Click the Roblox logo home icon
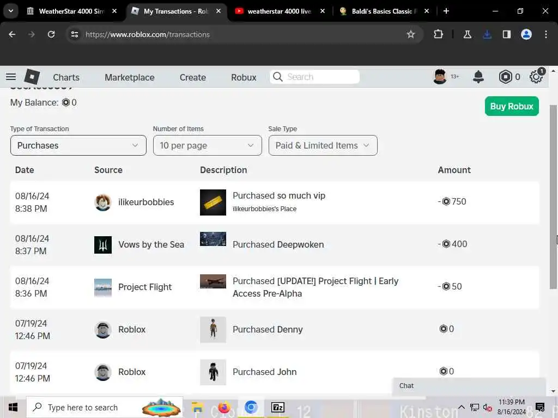The height and width of the screenshot is (418, 558). click(x=32, y=77)
